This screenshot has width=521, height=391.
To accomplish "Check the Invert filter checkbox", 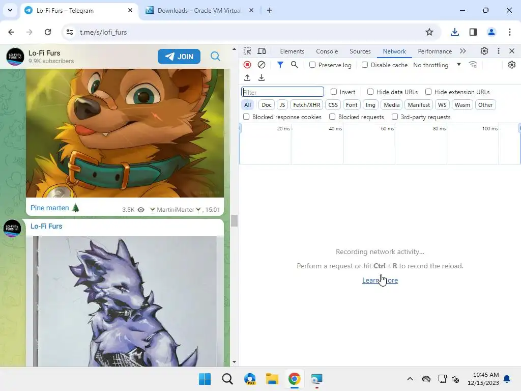I will (x=334, y=92).
